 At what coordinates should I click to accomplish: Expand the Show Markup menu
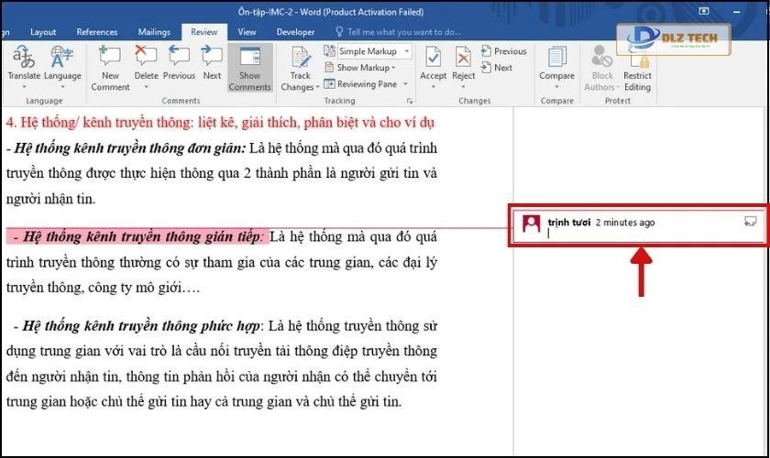365,68
